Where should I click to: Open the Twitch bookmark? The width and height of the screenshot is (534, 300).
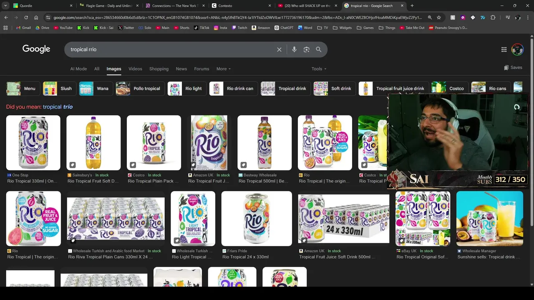pos(239,28)
